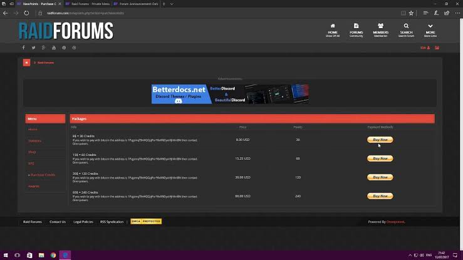The image size is (463, 260).
Task: Click '30$ = 120 Credits' package title
Action: 85,174
